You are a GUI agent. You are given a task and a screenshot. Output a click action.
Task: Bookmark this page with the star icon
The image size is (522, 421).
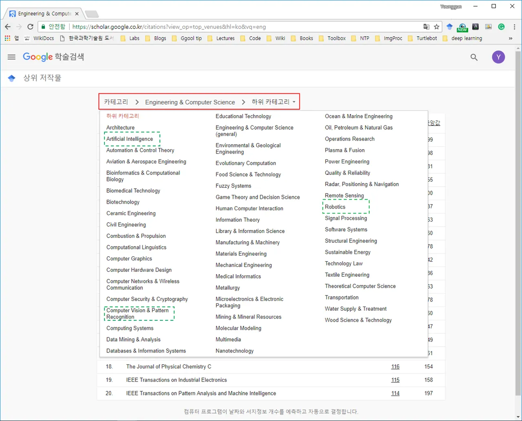[437, 26]
